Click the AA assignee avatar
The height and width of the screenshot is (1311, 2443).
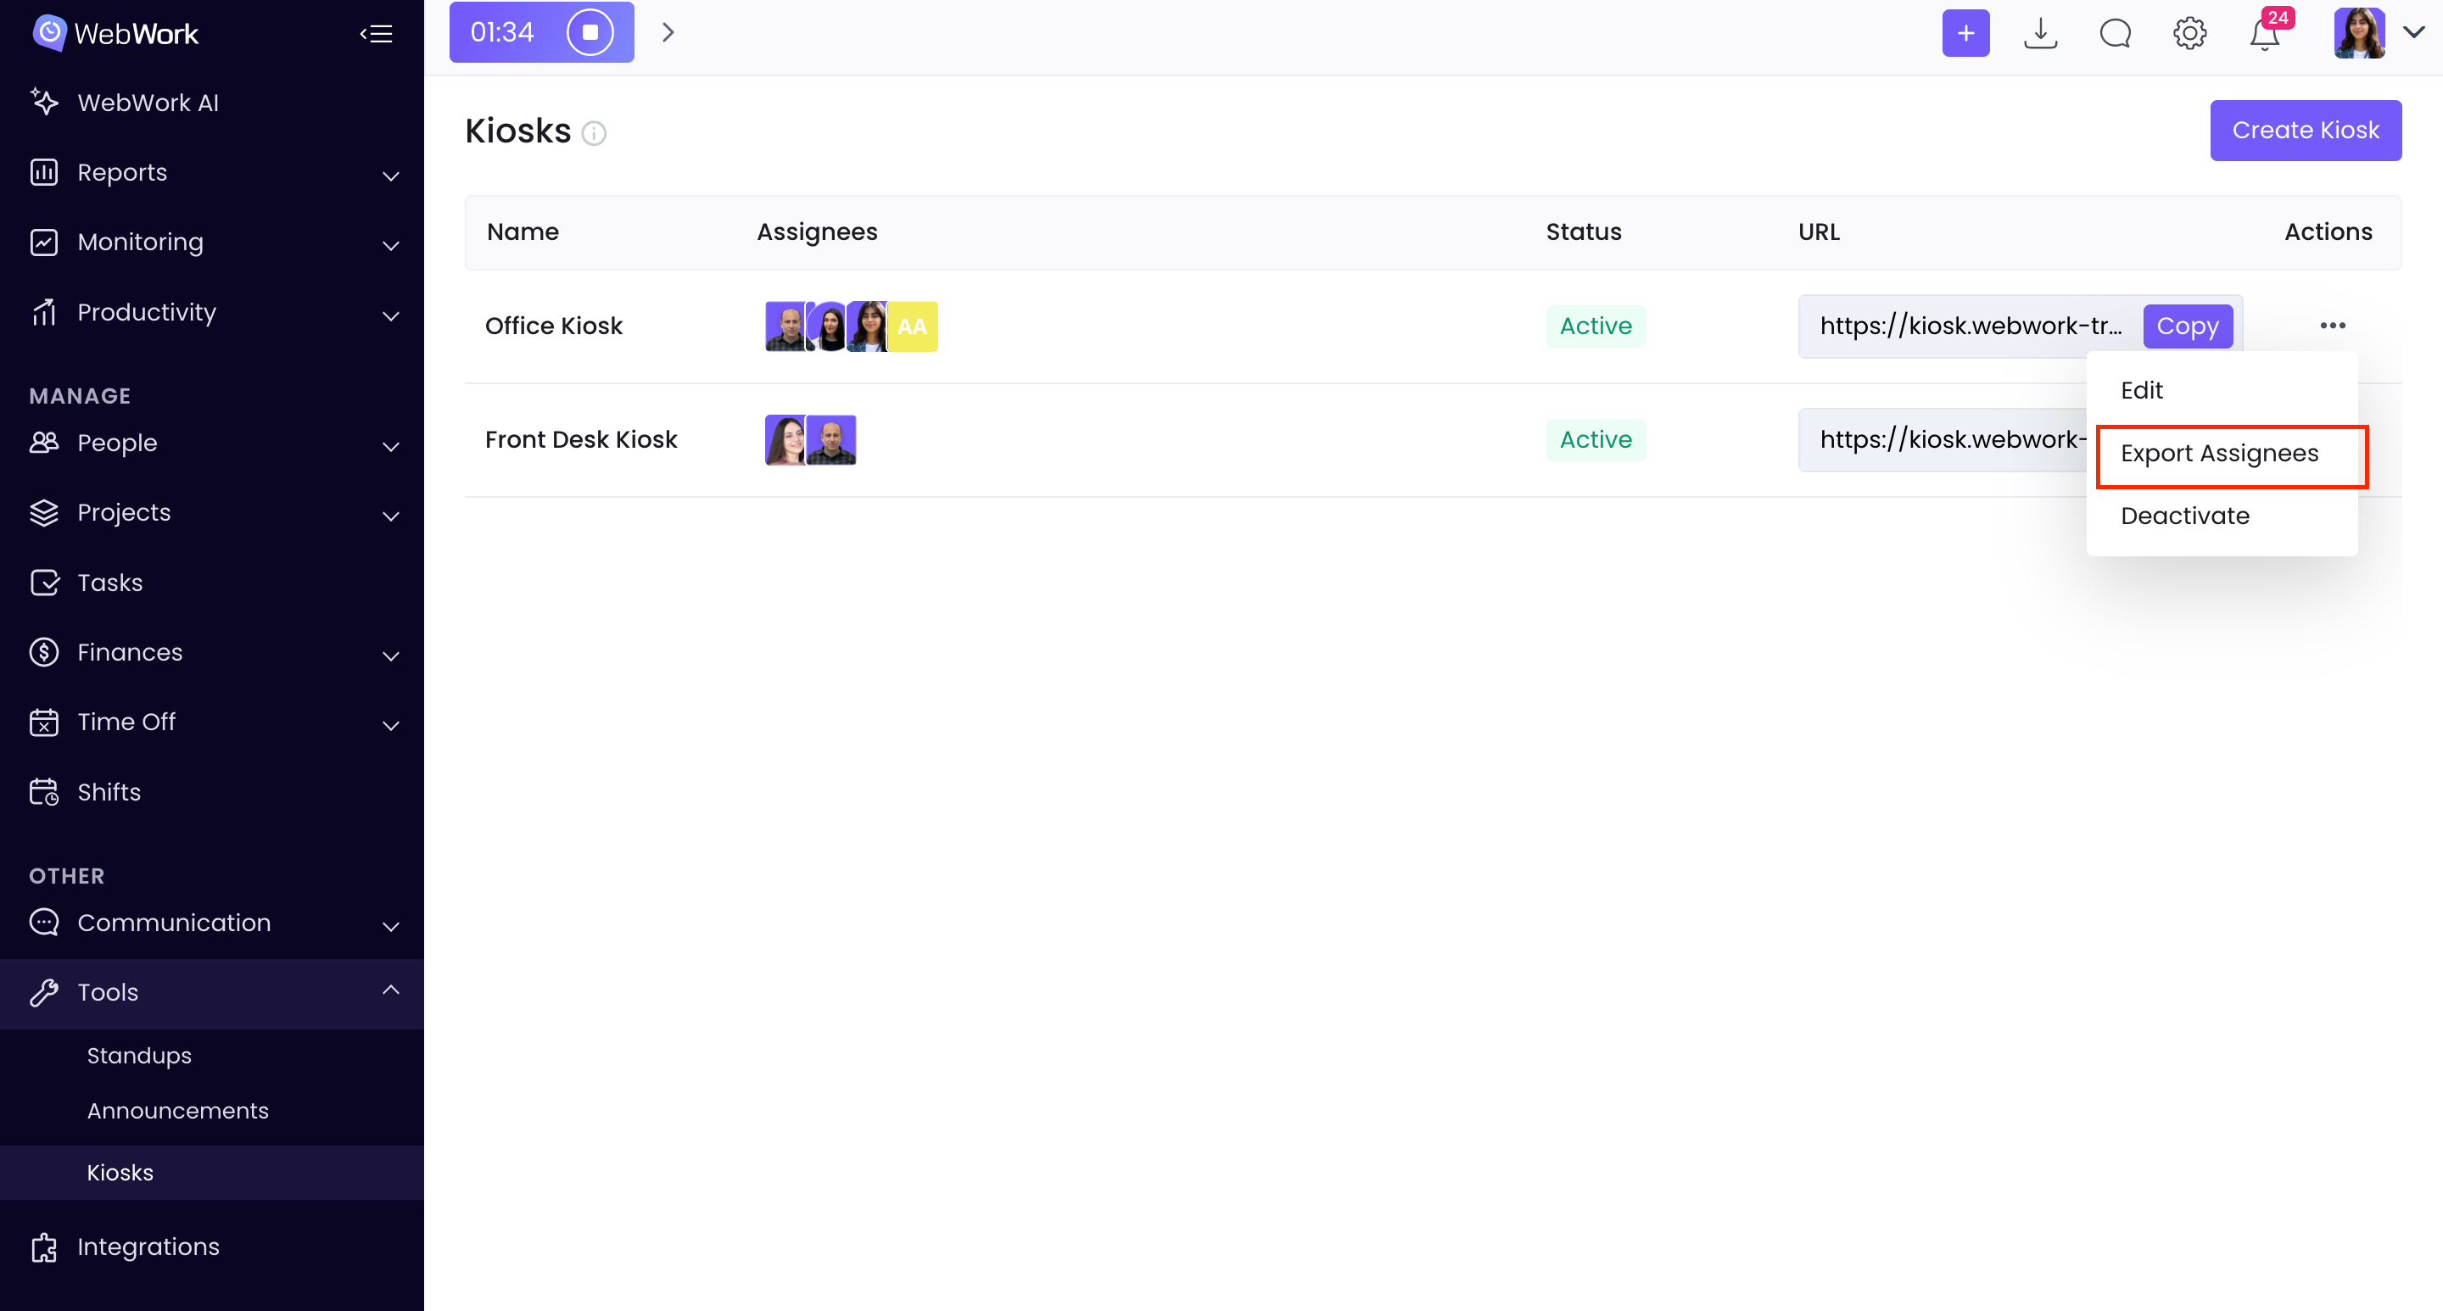(913, 326)
